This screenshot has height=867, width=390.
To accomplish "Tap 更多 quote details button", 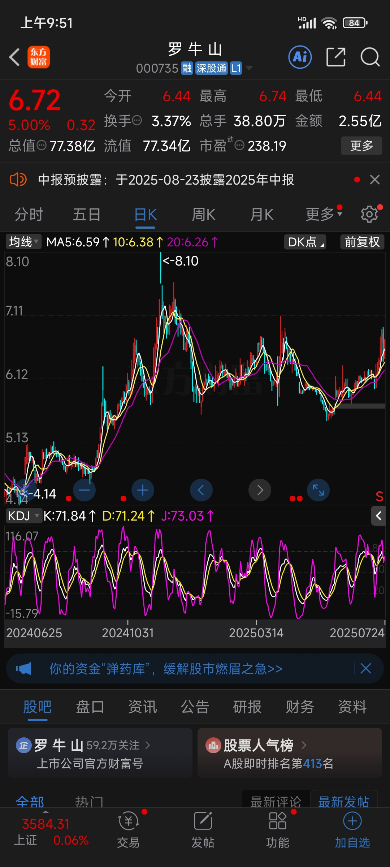I will [361, 146].
